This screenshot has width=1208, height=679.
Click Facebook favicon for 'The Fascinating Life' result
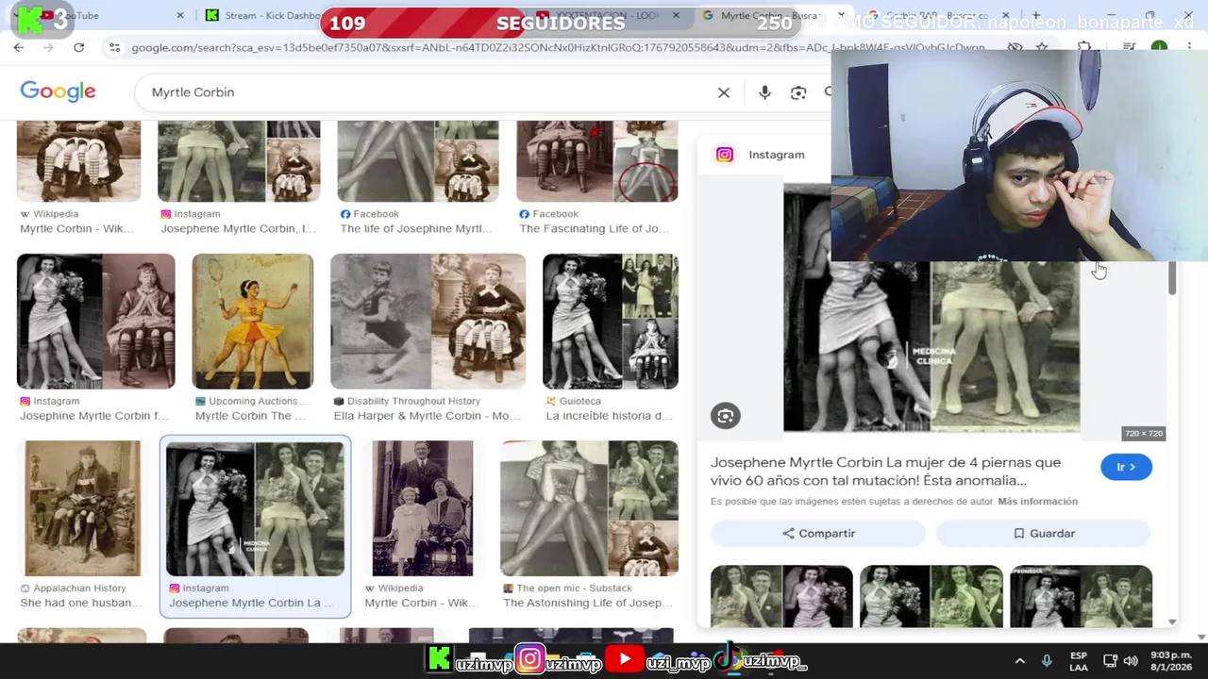525,214
